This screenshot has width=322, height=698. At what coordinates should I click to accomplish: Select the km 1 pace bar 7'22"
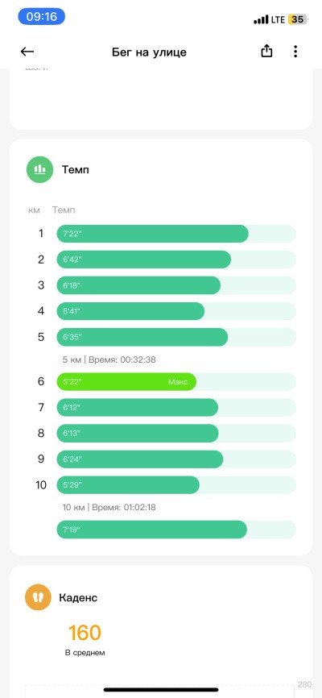[153, 234]
